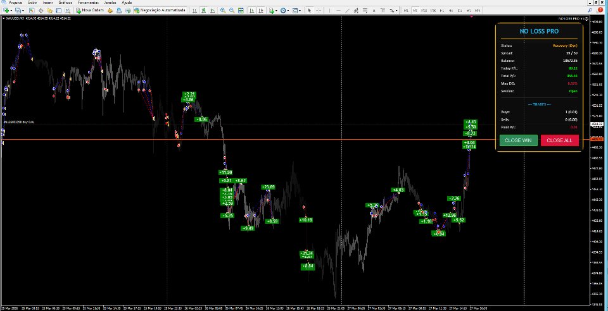Select the vertical line drawing tool
The height and width of the screenshot is (311, 608).
click(329, 11)
